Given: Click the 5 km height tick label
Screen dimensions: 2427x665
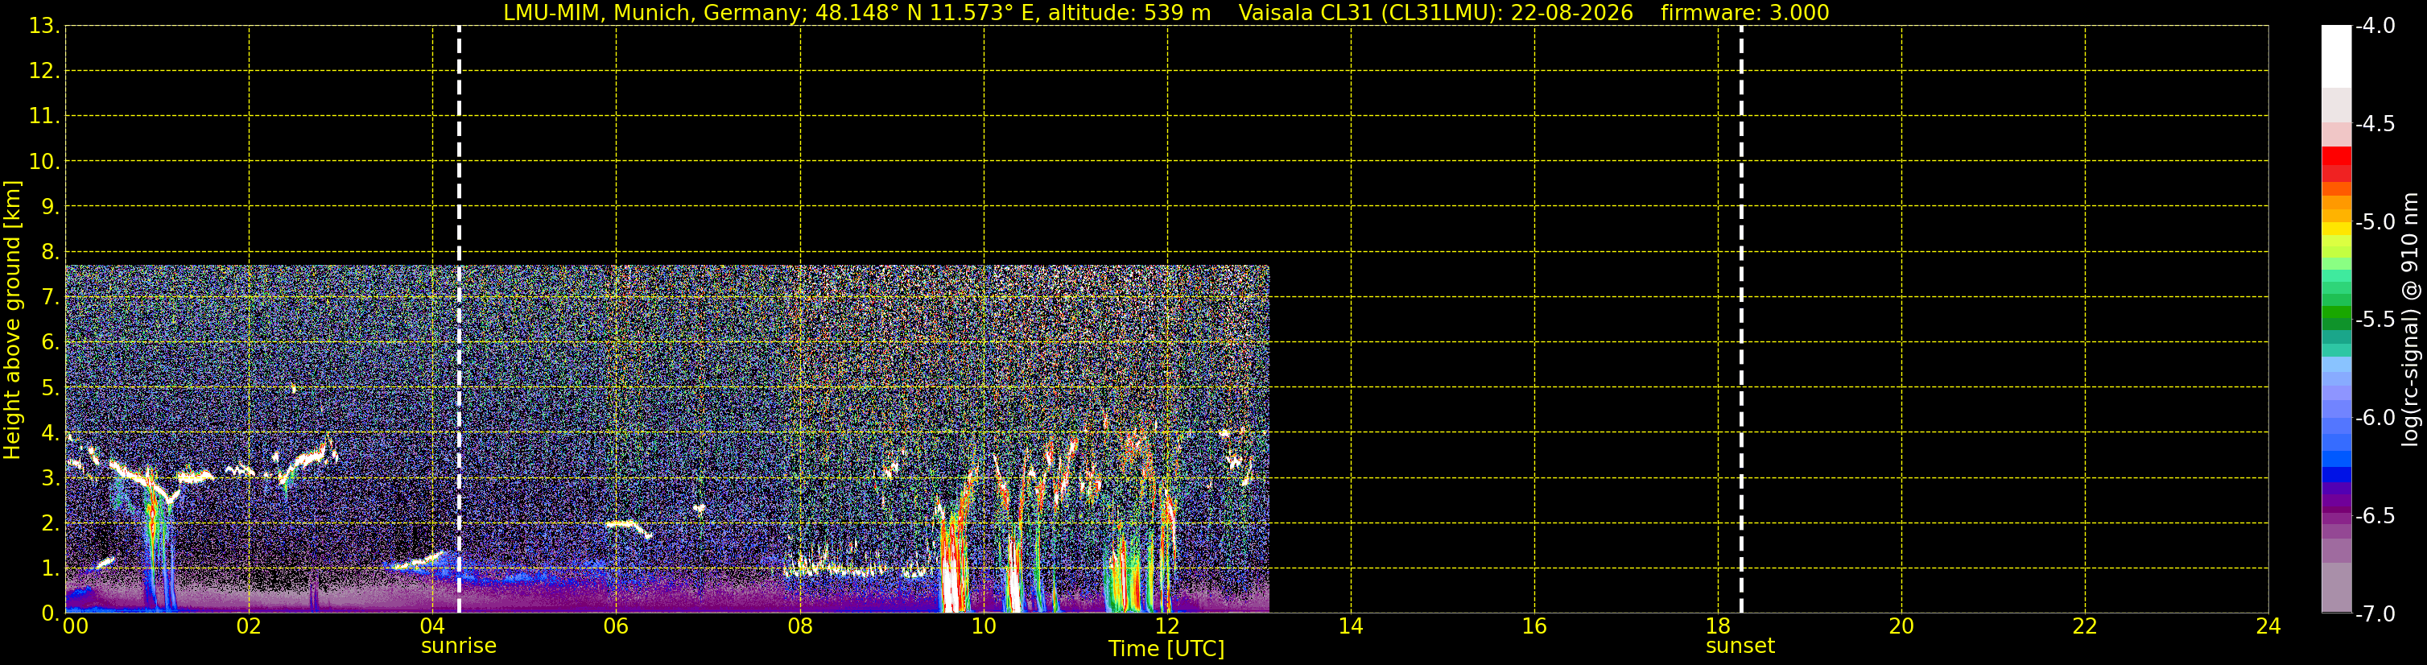Looking at the screenshot, I should coord(48,388).
